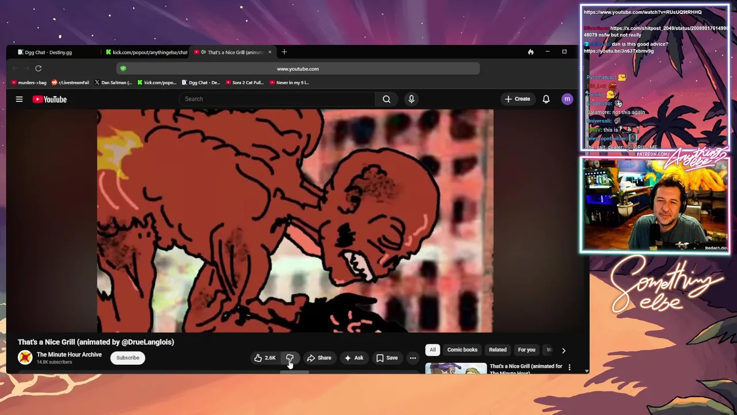Open YouTube notifications bell
This screenshot has height=415, width=737.
coord(546,99)
